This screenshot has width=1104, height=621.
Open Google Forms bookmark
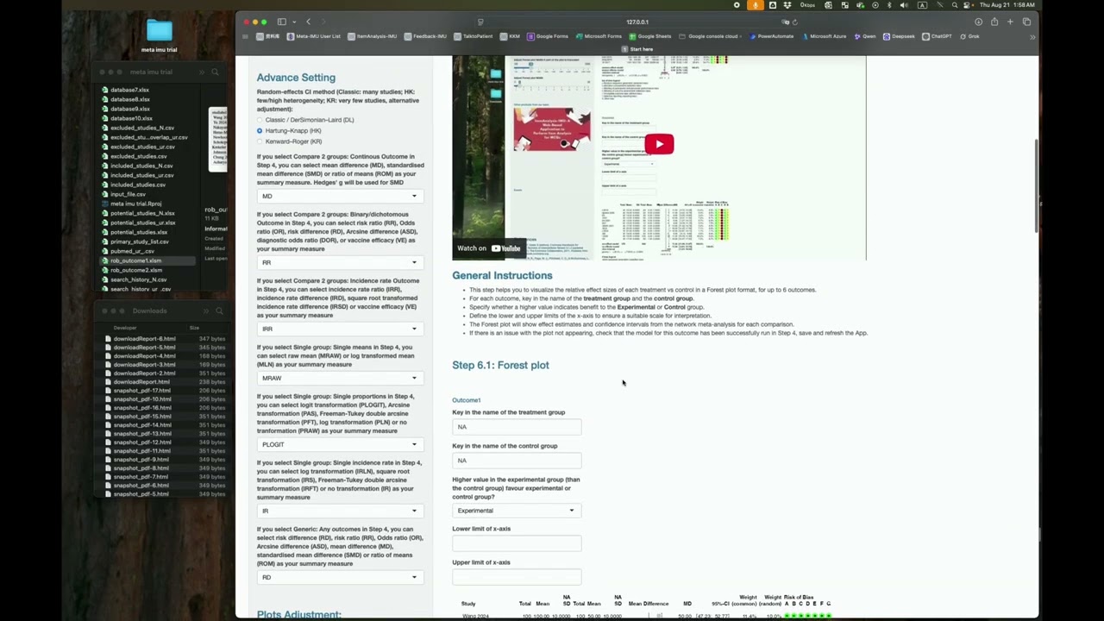(x=548, y=36)
